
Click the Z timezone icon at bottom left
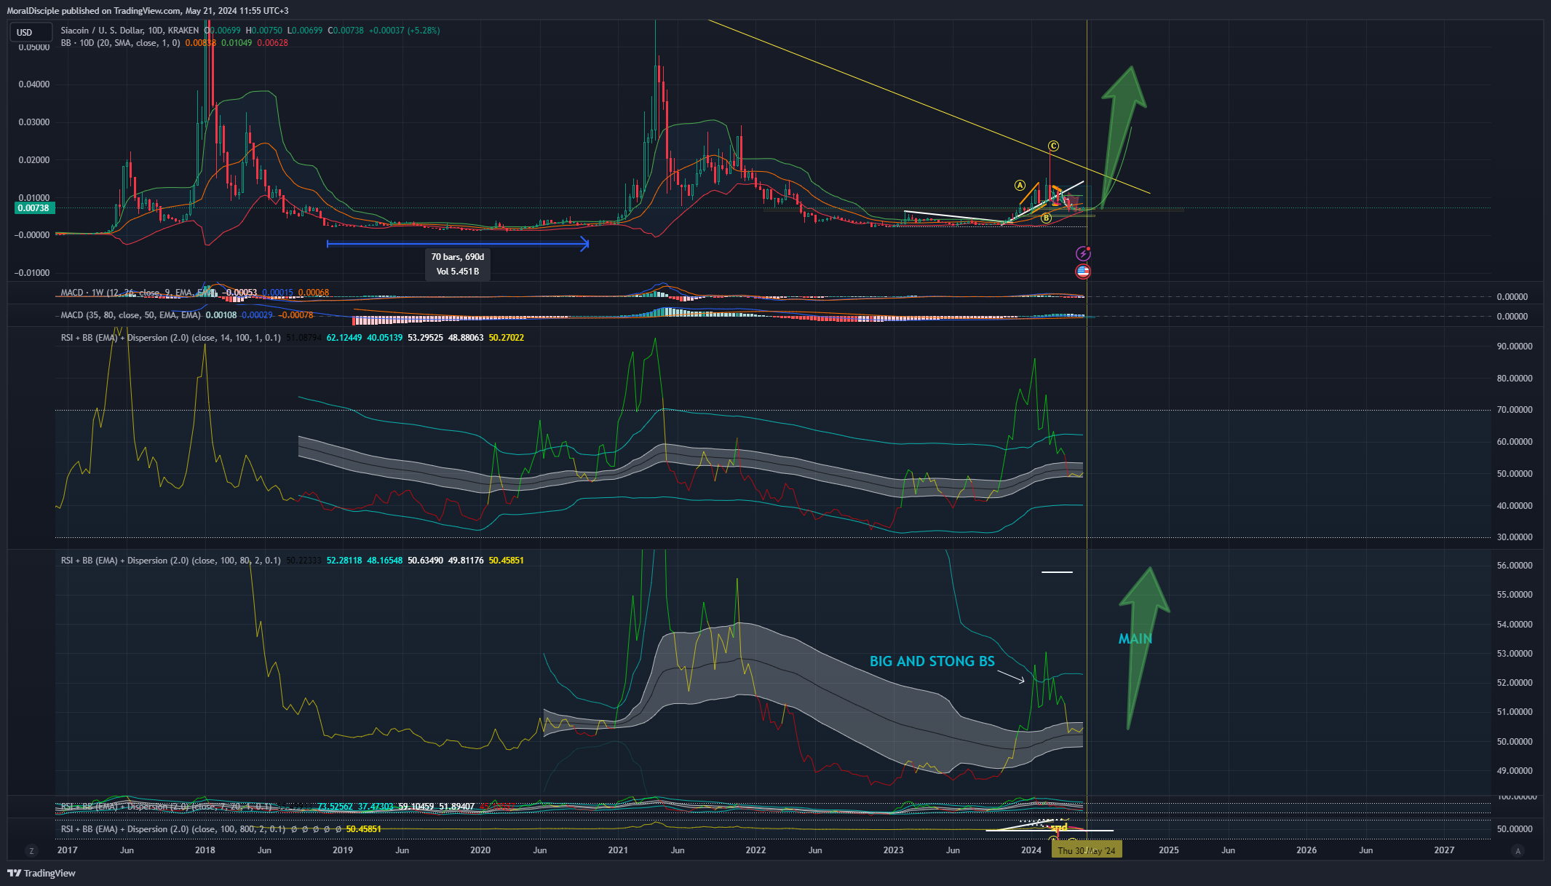[31, 850]
